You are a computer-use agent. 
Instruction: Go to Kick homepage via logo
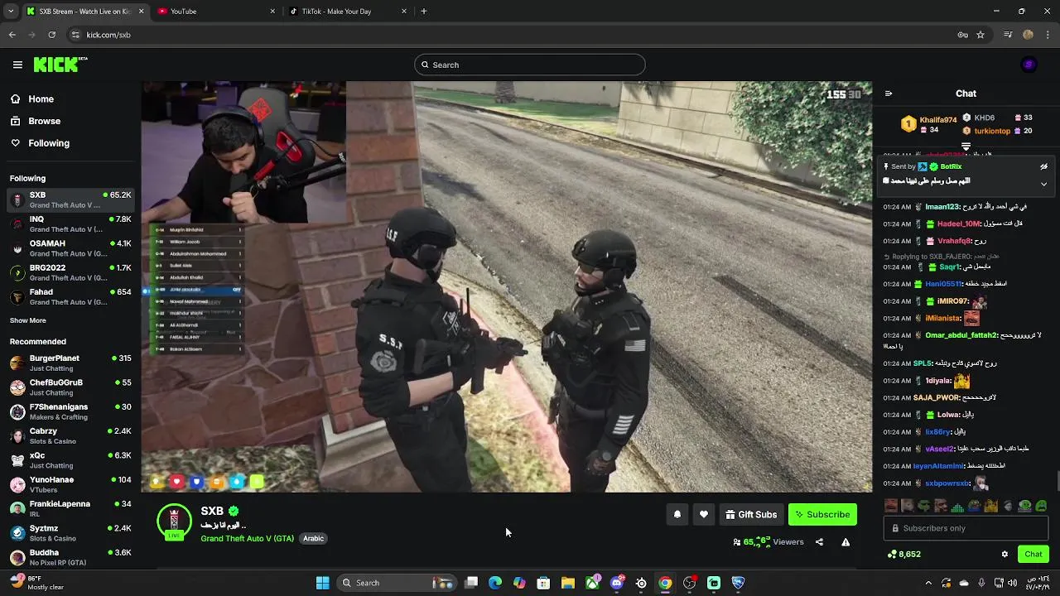60,65
